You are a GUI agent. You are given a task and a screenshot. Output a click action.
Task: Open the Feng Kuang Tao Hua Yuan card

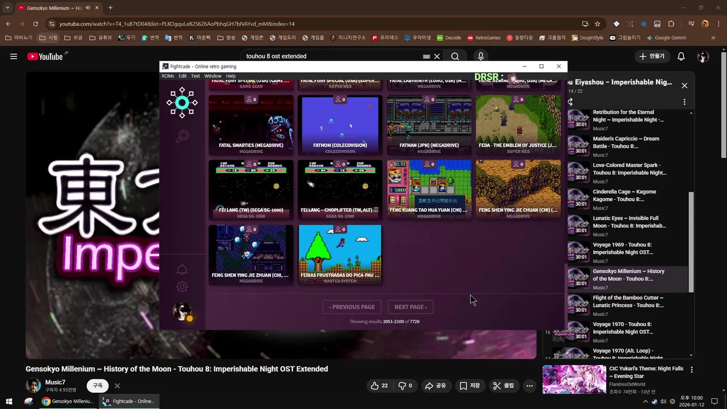click(x=429, y=190)
